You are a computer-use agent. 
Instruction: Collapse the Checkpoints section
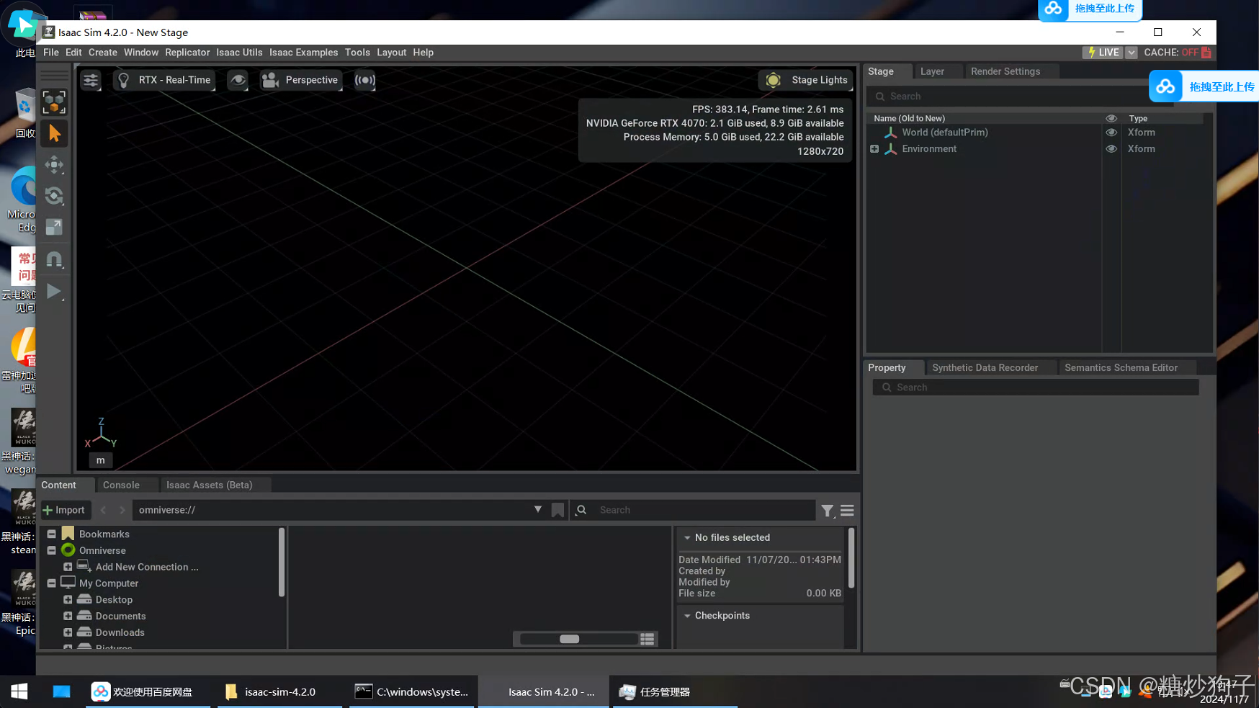[687, 616]
